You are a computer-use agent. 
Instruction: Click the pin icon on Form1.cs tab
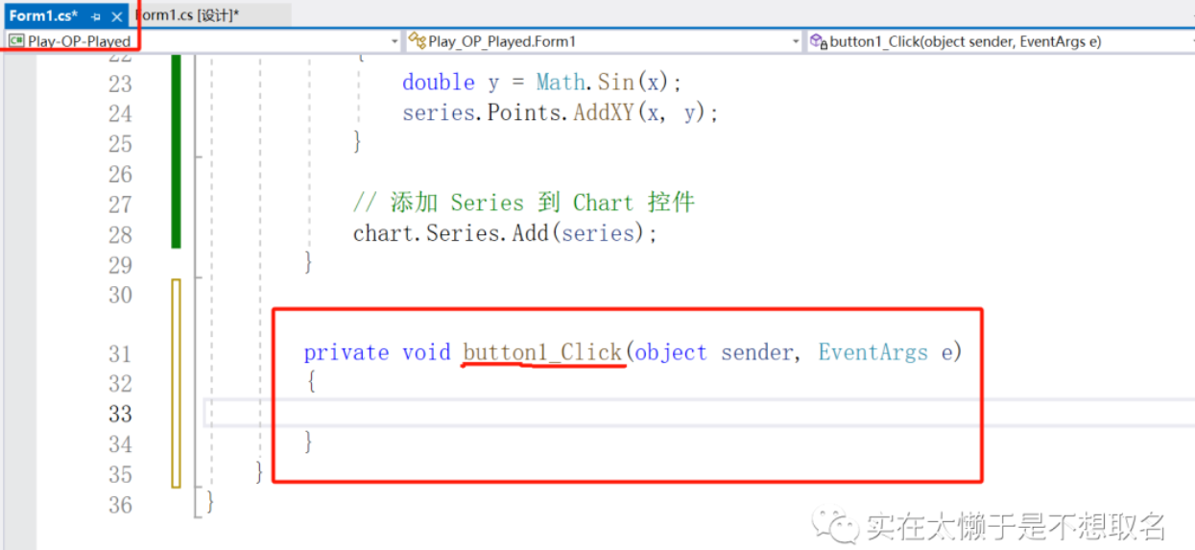96,16
